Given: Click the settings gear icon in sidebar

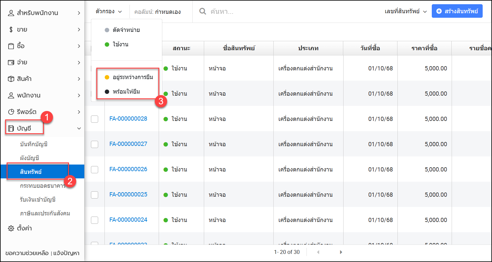Looking at the screenshot, I should [x=11, y=228].
